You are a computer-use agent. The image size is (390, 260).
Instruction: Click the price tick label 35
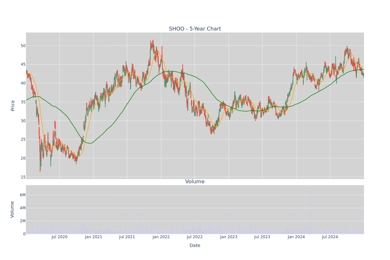[x=23, y=102]
